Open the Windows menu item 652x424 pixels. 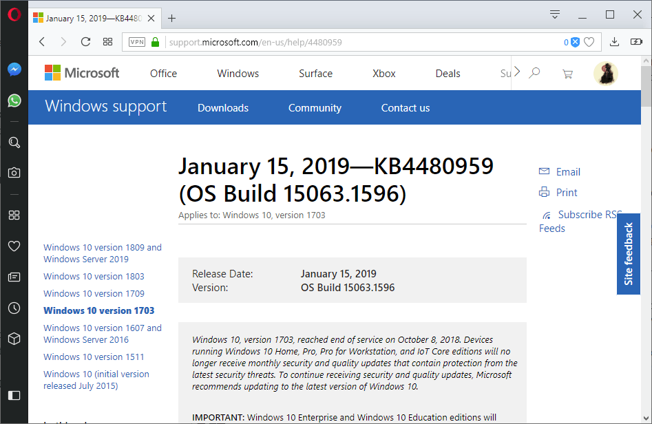(x=238, y=74)
